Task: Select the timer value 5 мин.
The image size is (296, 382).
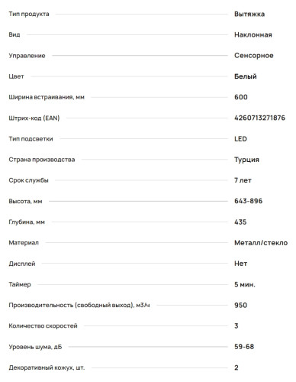Action: (x=245, y=284)
